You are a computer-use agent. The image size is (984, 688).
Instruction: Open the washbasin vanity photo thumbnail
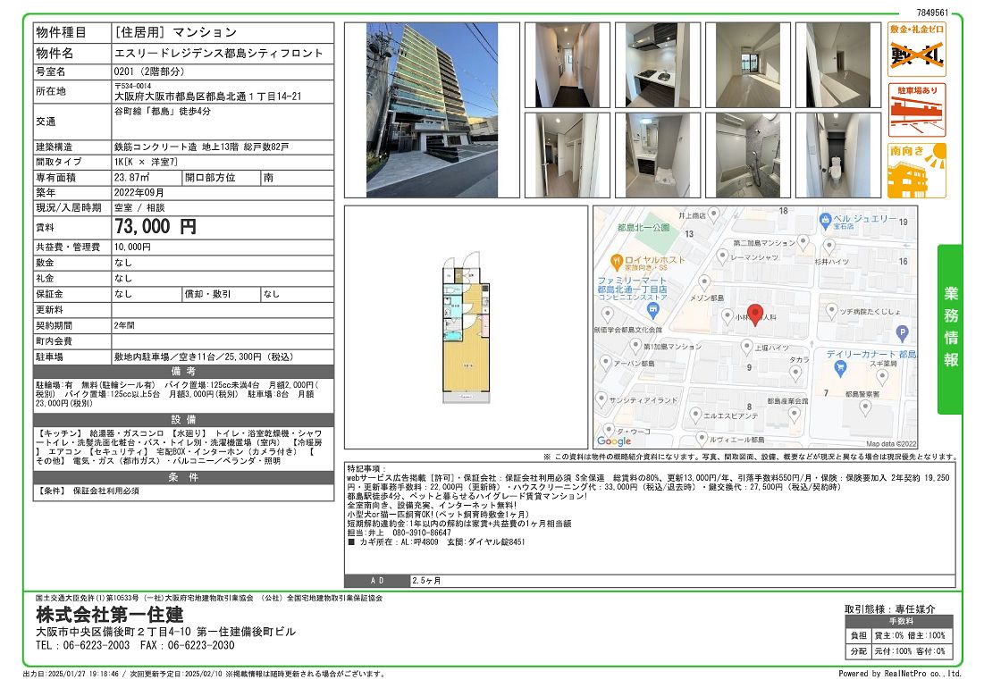[658, 155]
